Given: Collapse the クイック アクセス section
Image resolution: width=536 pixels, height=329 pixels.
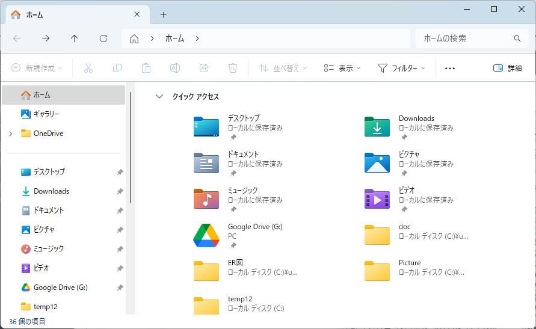Looking at the screenshot, I should (159, 96).
